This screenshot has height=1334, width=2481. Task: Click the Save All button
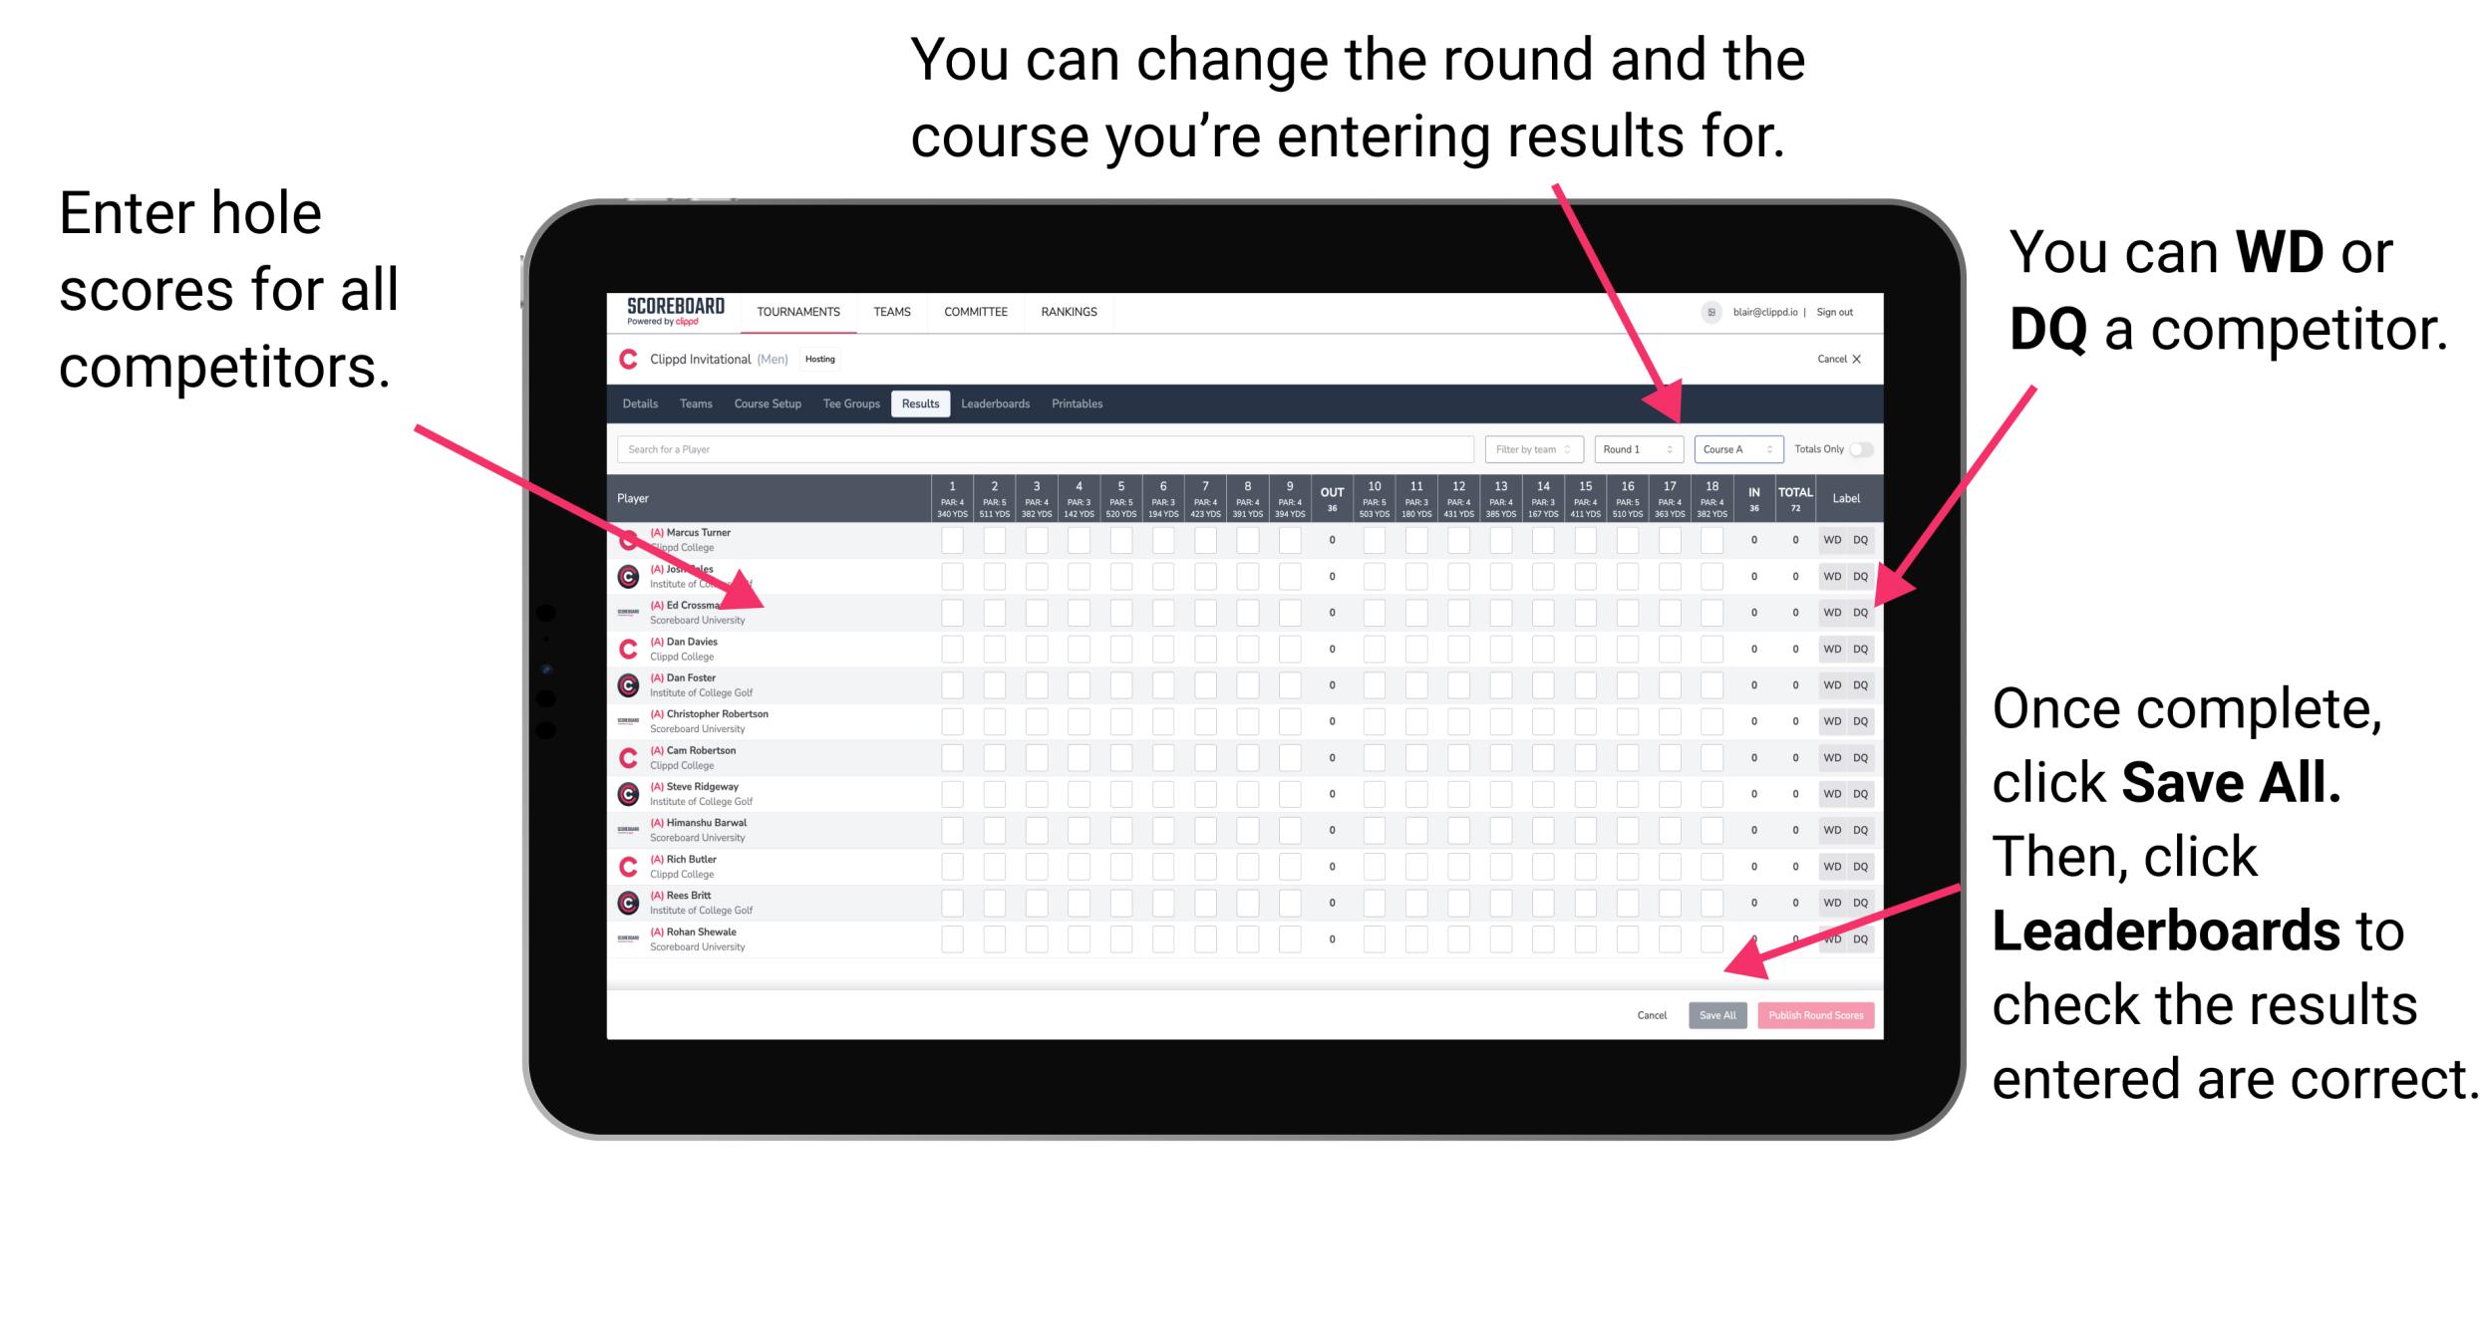(1717, 1013)
